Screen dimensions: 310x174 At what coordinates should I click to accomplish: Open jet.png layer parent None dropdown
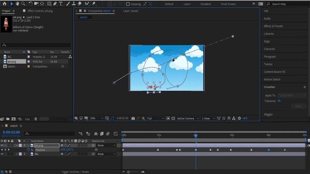pyautogui.click(x=106, y=145)
